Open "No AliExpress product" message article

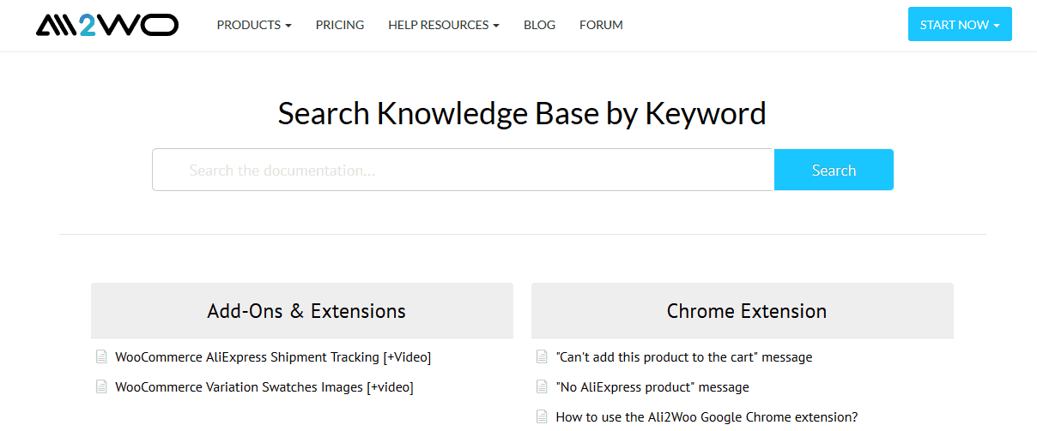(652, 386)
